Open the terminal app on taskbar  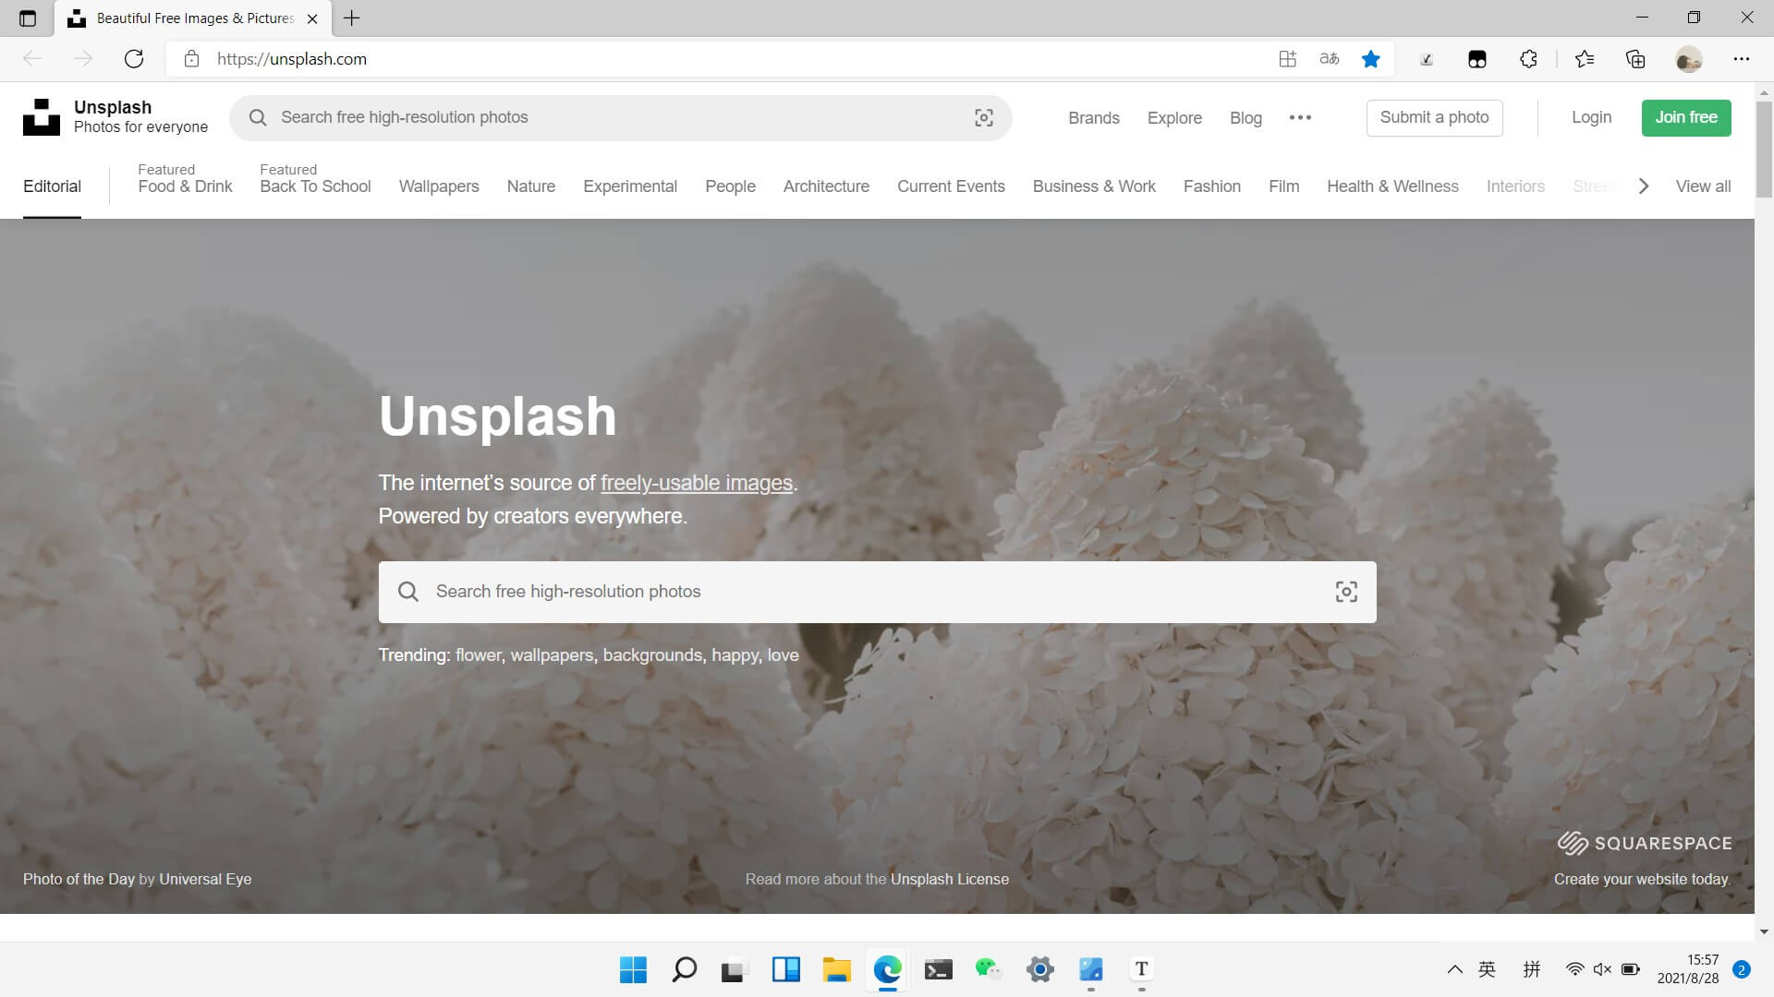[938, 969]
